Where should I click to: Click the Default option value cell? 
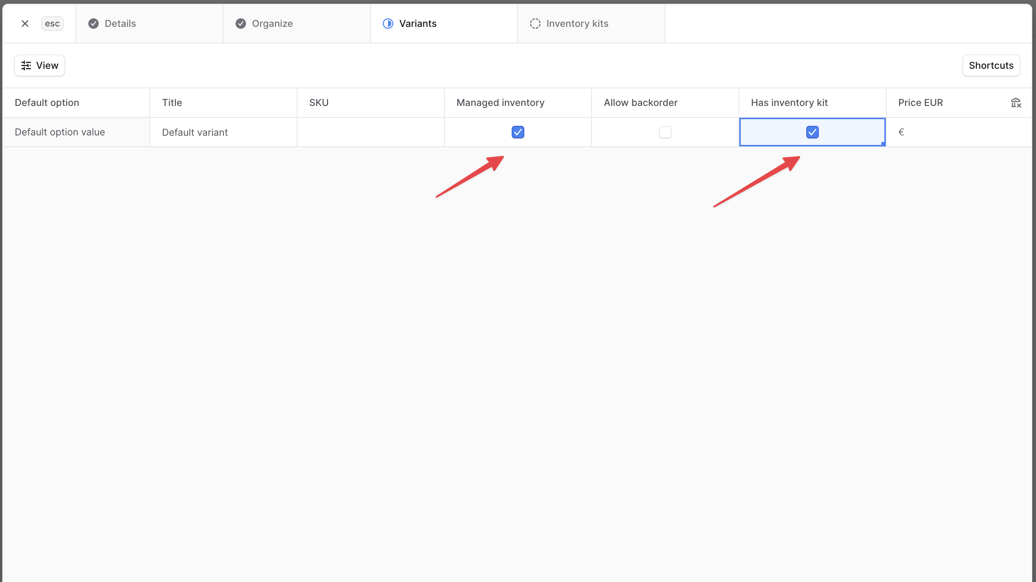pyautogui.click(x=75, y=132)
